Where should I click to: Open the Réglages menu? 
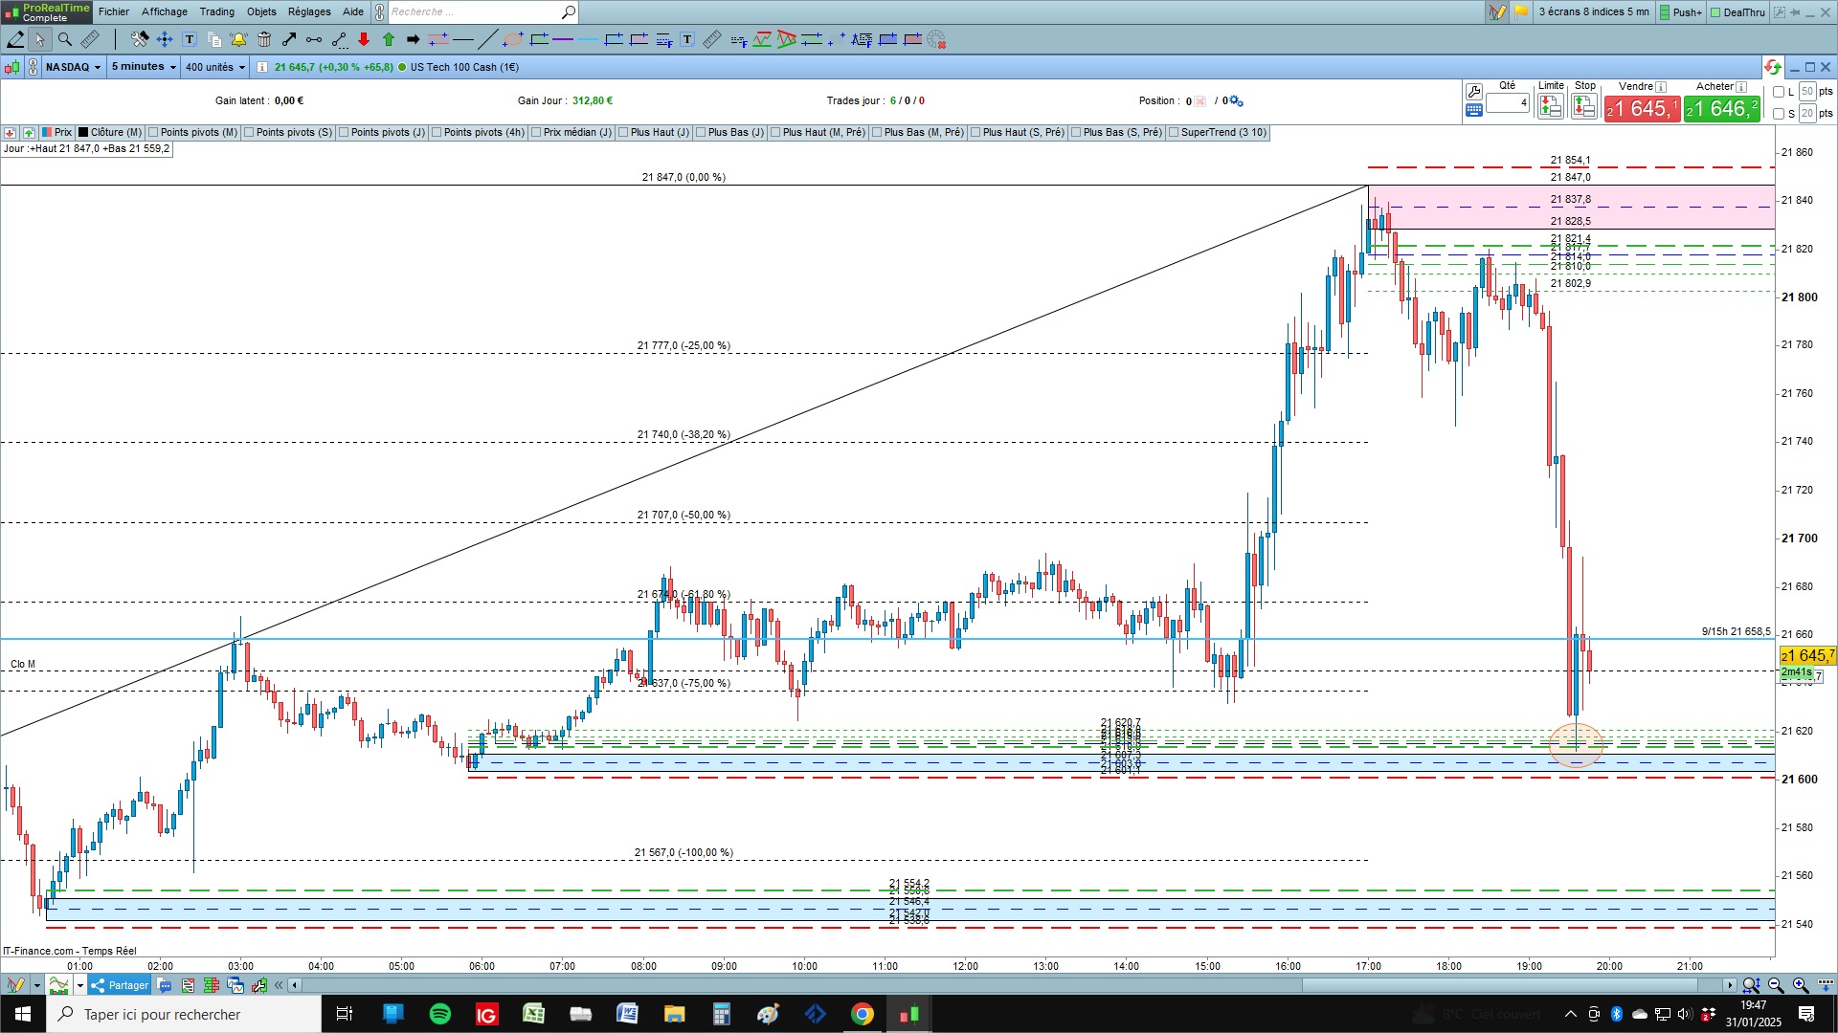(308, 11)
